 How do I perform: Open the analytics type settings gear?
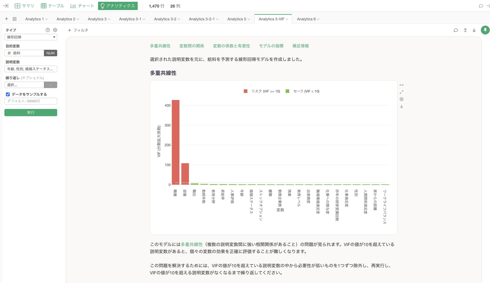pyautogui.click(x=55, y=30)
